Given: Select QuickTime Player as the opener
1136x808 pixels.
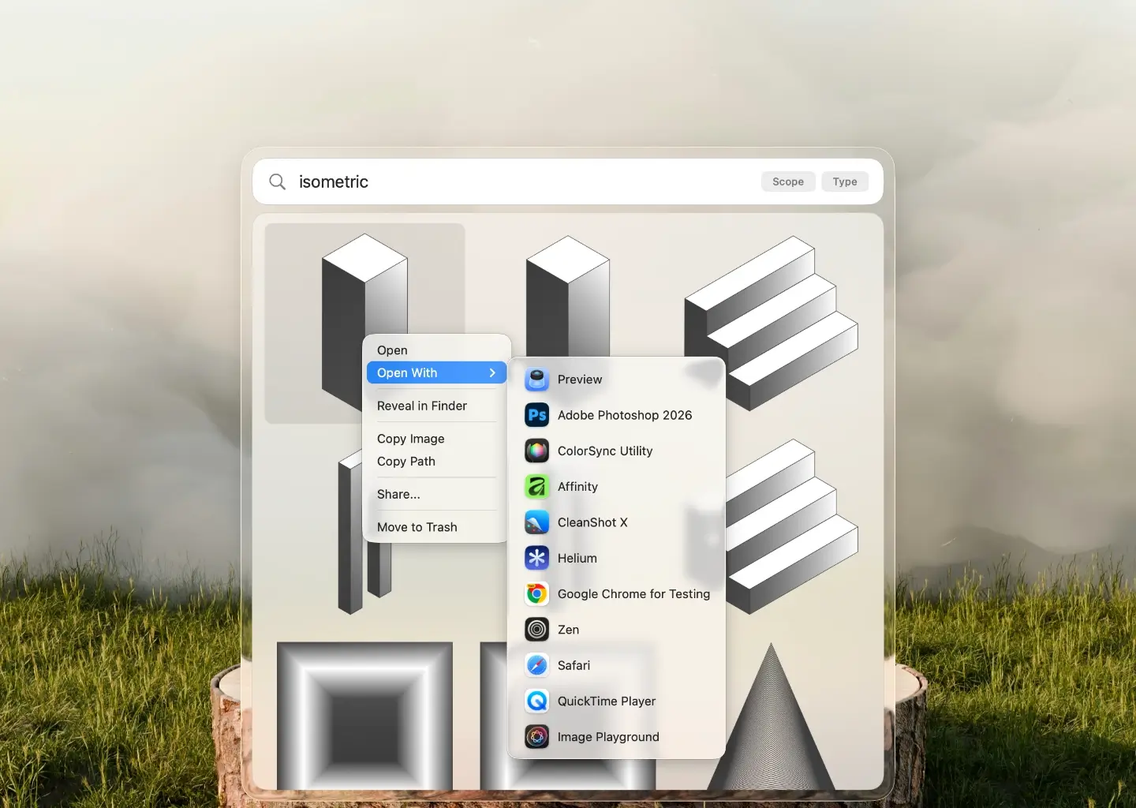Looking at the screenshot, I should coord(606,701).
